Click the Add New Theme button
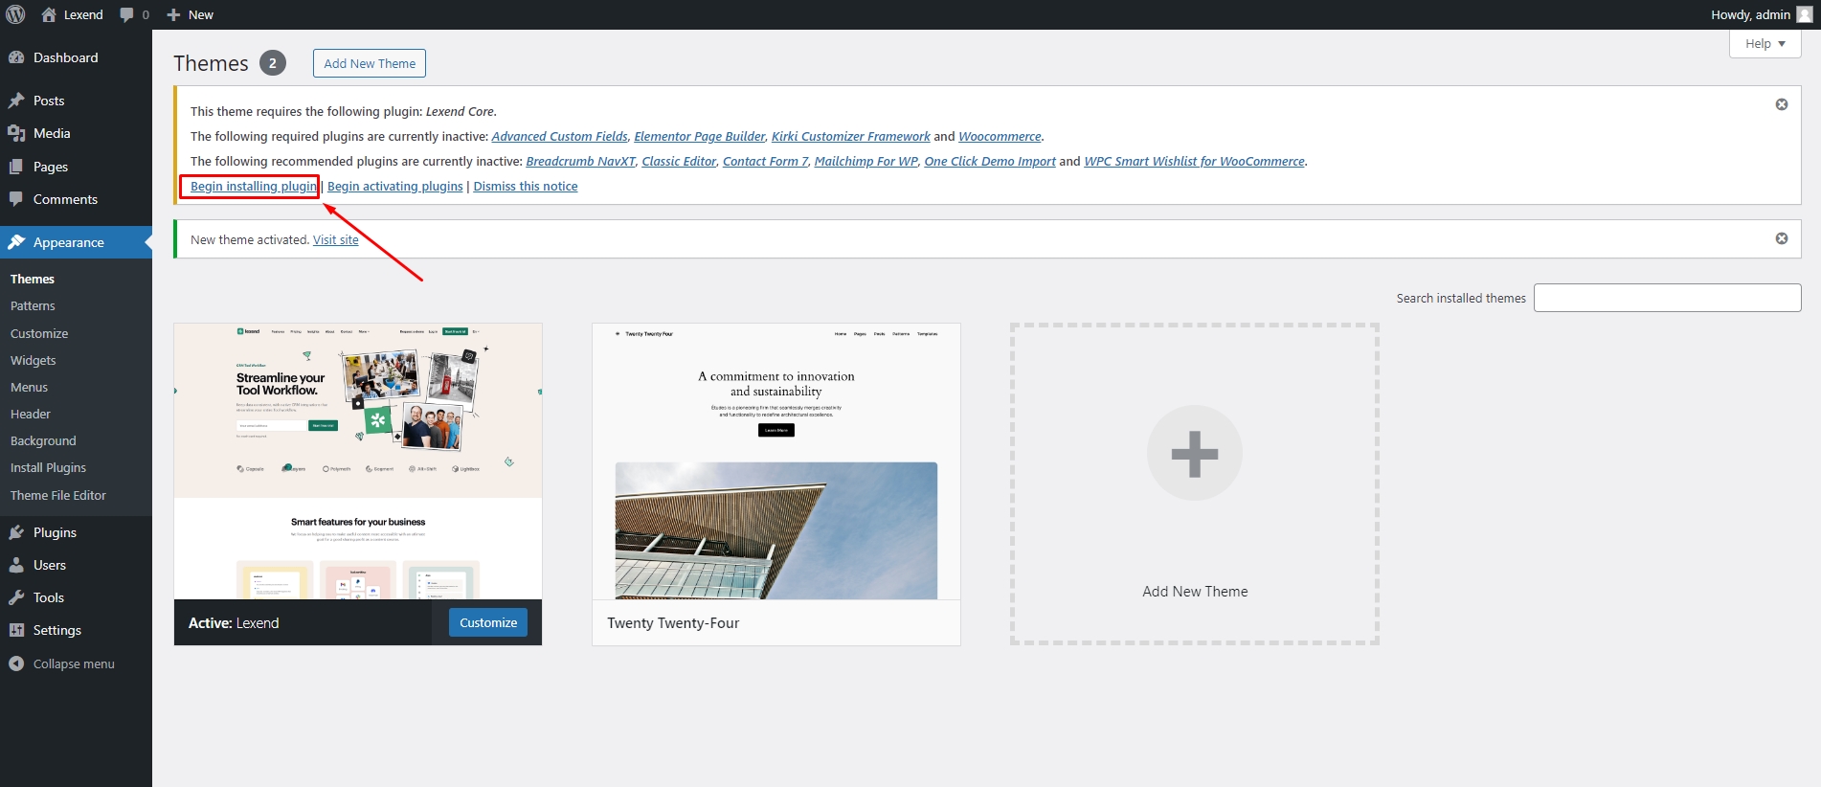1821x787 pixels. click(x=370, y=63)
